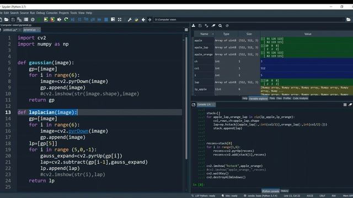Browse console tabs with the folder icon
The width and height of the screenshot is (353, 198).
194,105
